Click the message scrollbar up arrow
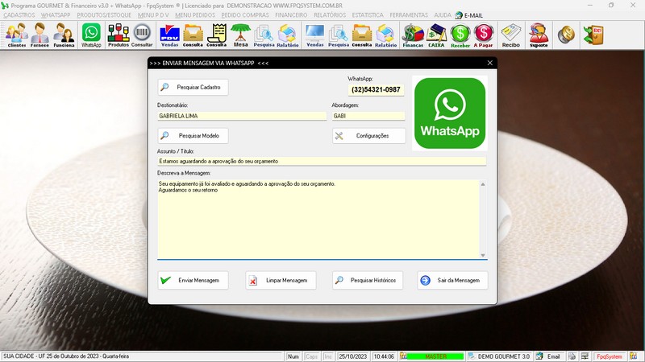The height and width of the screenshot is (362, 645). (483, 184)
